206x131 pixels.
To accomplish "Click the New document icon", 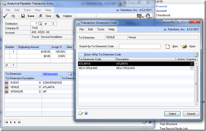I will tap(167, 46).
